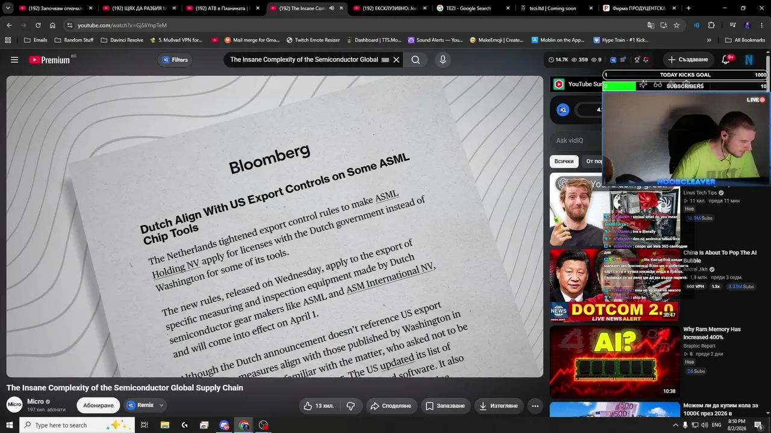771x433 pixels.
Task: Open the Chrome extensions puzzle menu
Action: tap(711, 25)
